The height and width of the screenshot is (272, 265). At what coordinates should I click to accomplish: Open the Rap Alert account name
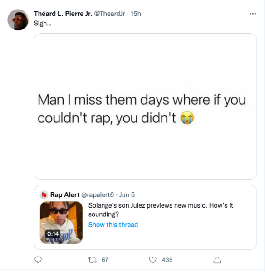[65, 195]
